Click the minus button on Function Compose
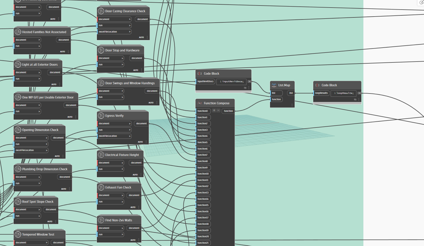The image size is (424, 246). click(218, 111)
